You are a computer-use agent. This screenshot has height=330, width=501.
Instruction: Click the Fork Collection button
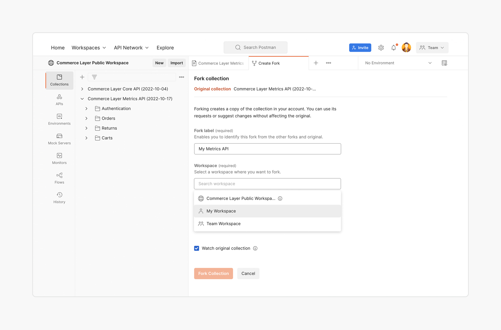click(x=213, y=273)
